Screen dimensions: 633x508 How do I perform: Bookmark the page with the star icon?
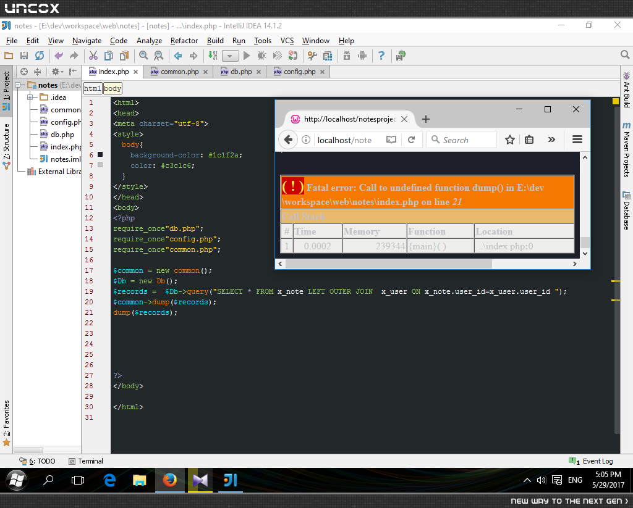pos(510,139)
